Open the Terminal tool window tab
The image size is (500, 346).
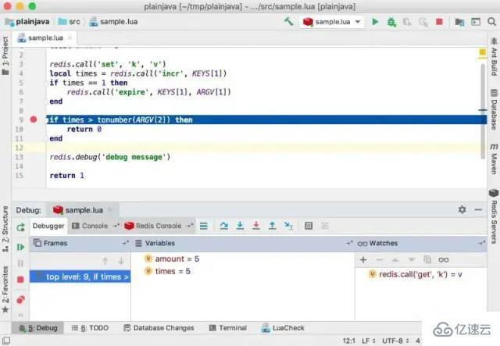coord(227,328)
